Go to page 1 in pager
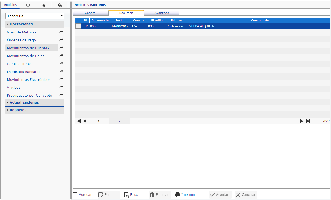 click(x=99, y=121)
